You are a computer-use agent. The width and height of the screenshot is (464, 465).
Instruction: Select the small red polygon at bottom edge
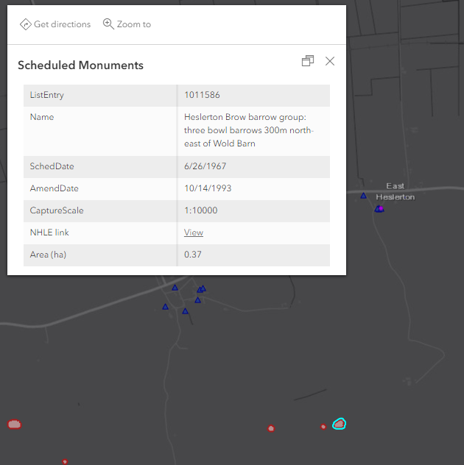tap(65, 461)
